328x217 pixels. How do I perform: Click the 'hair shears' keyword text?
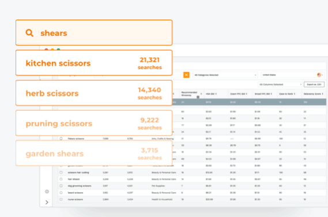74,179
